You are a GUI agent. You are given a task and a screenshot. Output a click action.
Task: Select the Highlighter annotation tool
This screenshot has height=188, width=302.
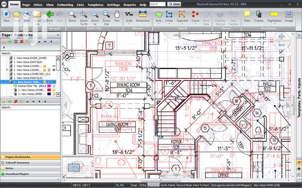pyautogui.click(x=274, y=17)
